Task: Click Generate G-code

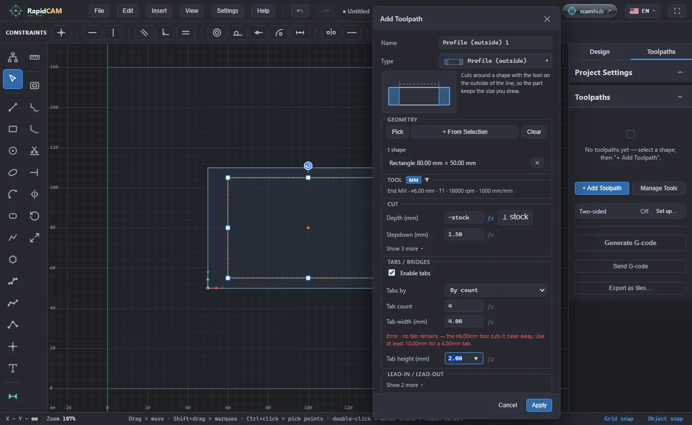Action: 630,243
